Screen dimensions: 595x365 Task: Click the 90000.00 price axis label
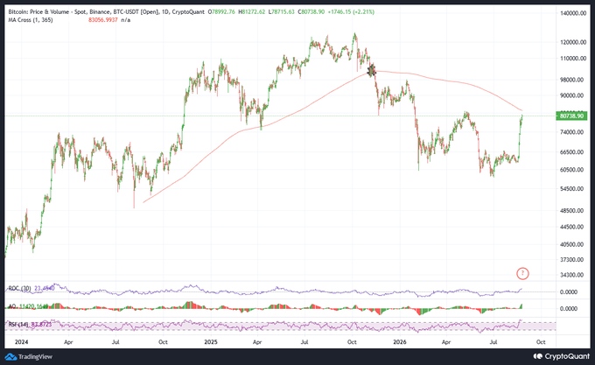(573, 95)
